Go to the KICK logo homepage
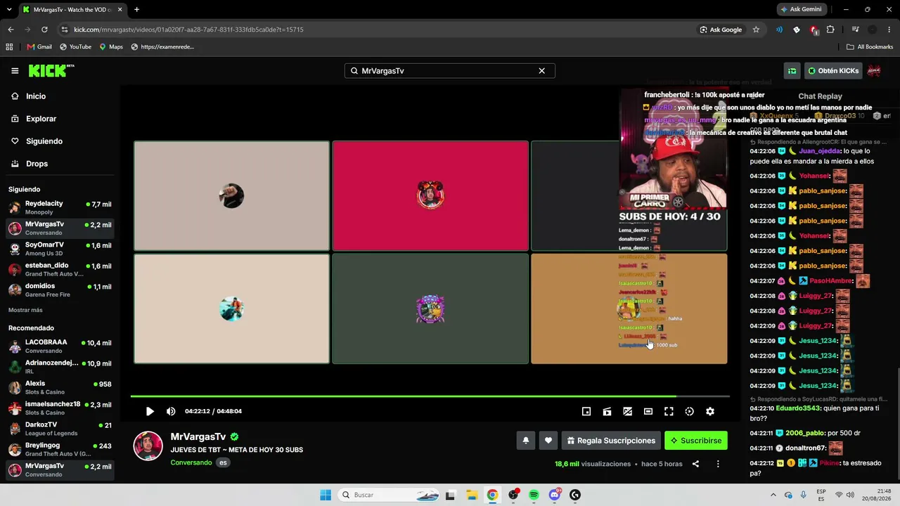The width and height of the screenshot is (900, 506). 51,70
